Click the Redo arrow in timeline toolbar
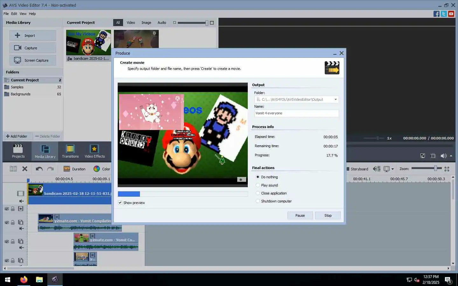This screenshot has width=458, height=286. tap(50, 169)
